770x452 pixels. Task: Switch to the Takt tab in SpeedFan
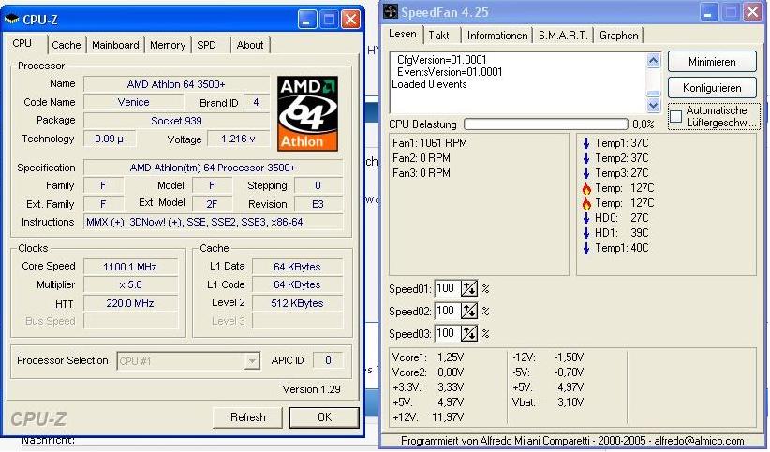pyautogui.click(x=438, y=36)
